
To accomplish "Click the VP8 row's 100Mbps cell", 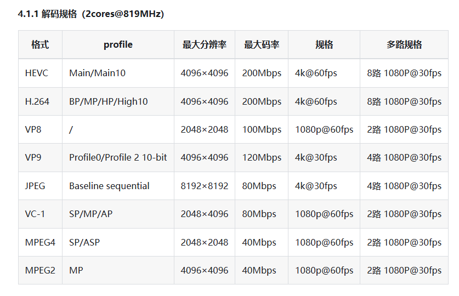I will (262, 129).
